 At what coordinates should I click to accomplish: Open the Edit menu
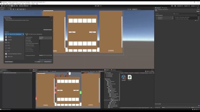click(x=4, y=4)
